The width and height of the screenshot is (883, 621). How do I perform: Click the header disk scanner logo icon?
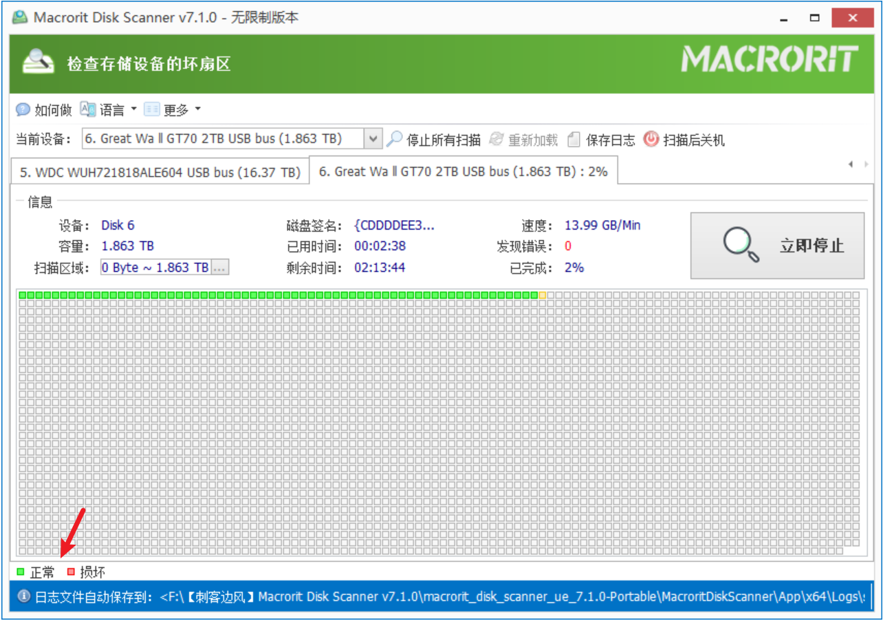38,62
